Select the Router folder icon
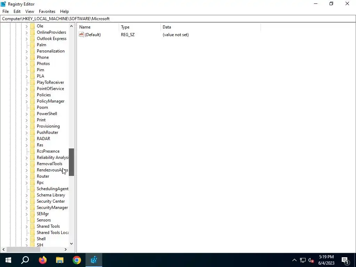The image size is (356, 267). 32,176
